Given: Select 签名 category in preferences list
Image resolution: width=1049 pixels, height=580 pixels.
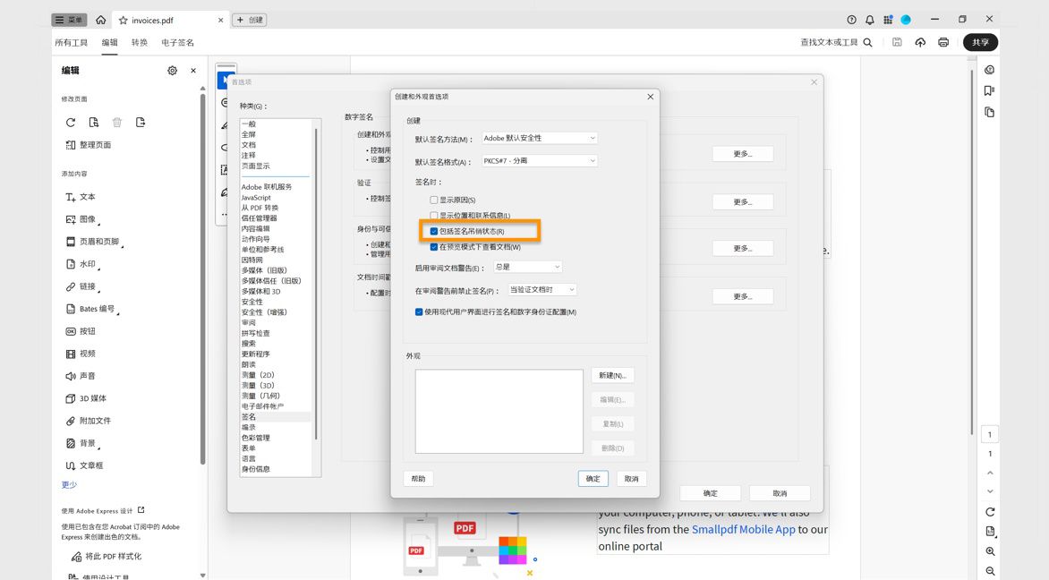Looking at the screenshot, I should coord(275,417).
